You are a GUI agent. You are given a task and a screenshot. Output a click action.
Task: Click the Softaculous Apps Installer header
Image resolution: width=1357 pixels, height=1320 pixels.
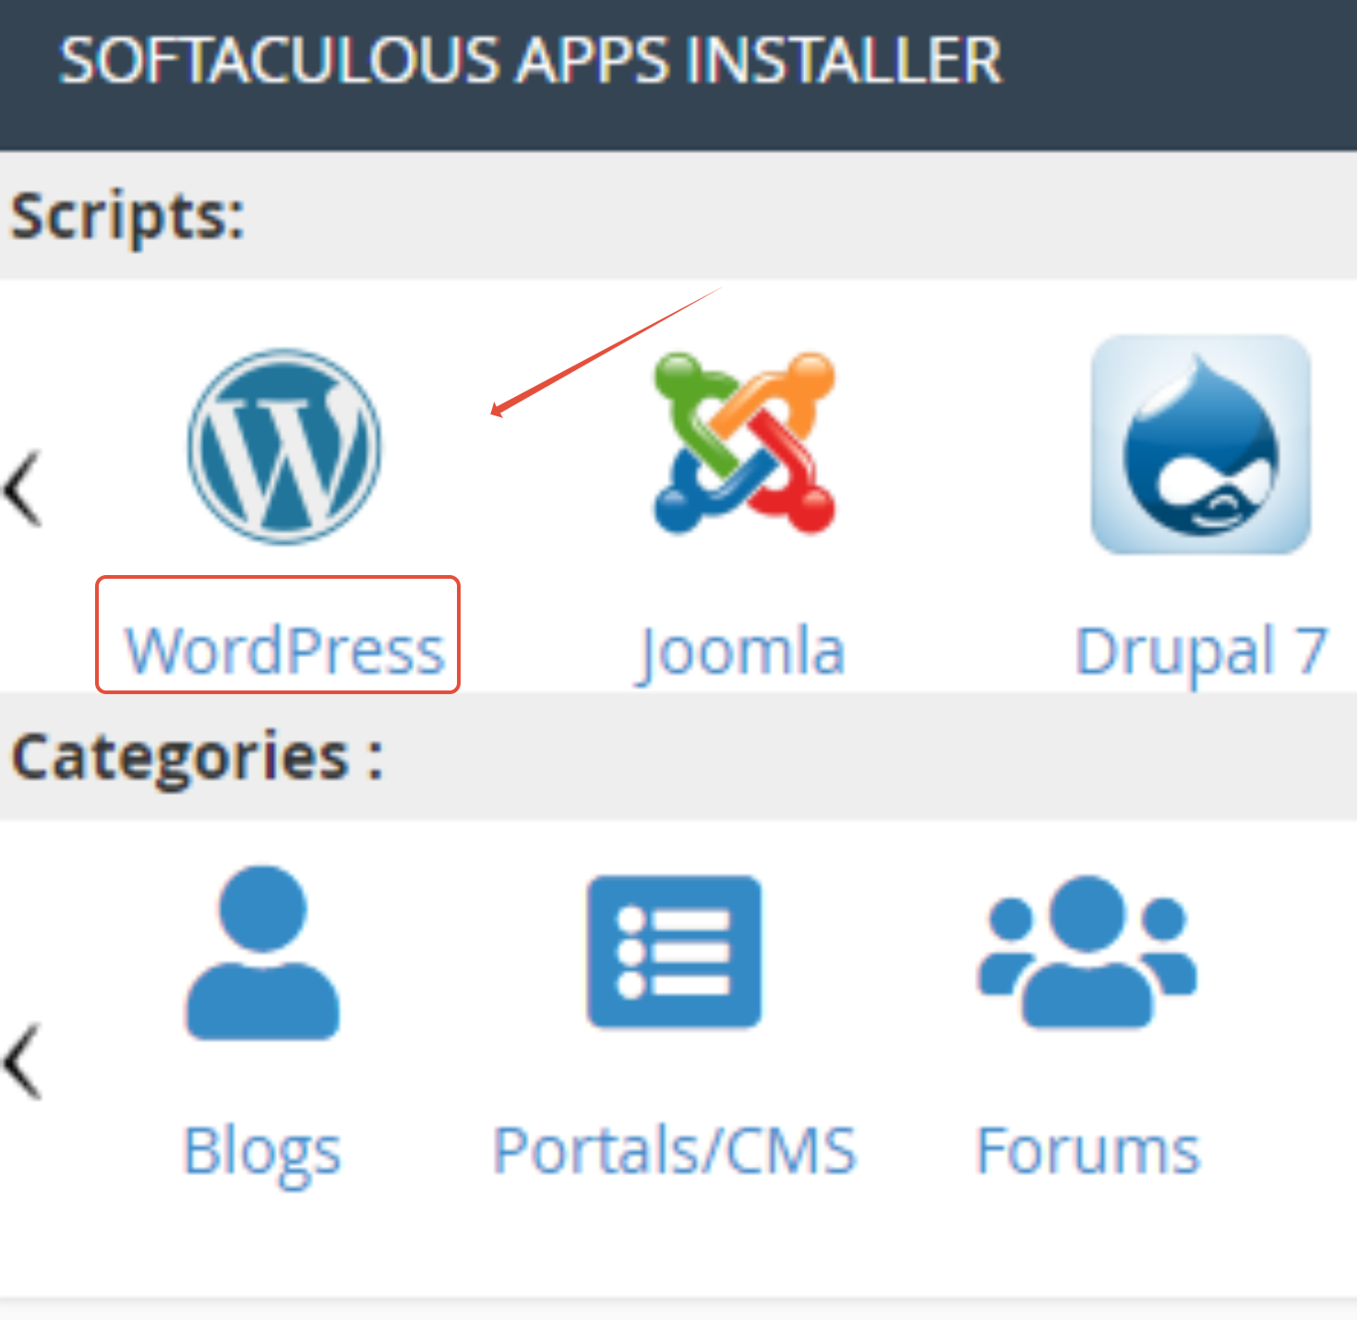click(x=531, y=61)
